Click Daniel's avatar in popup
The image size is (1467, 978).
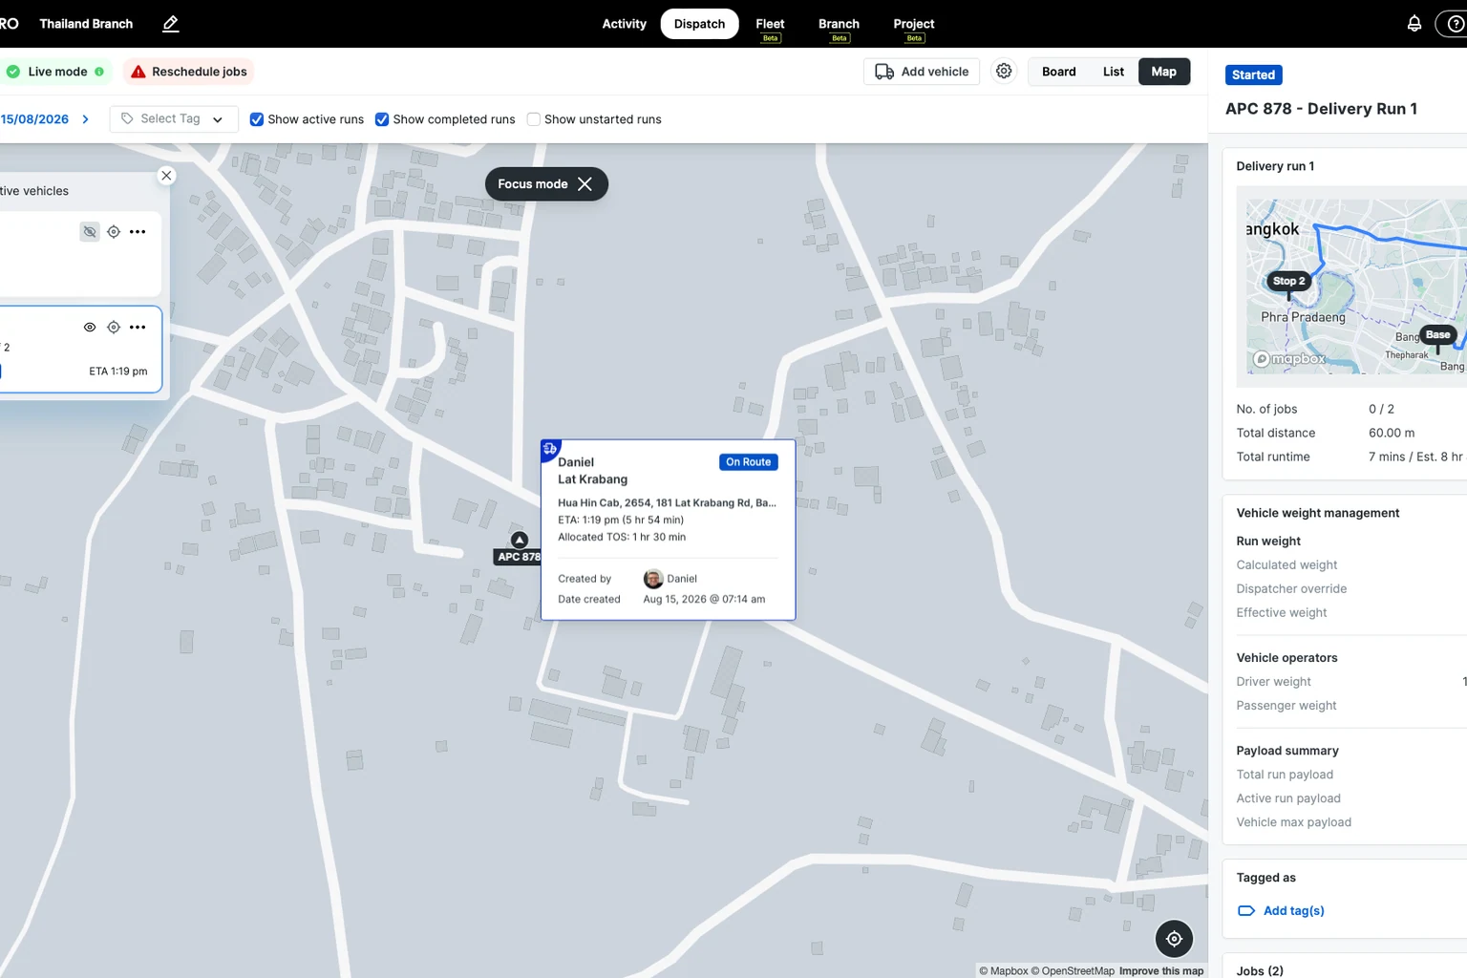point(653,579)
